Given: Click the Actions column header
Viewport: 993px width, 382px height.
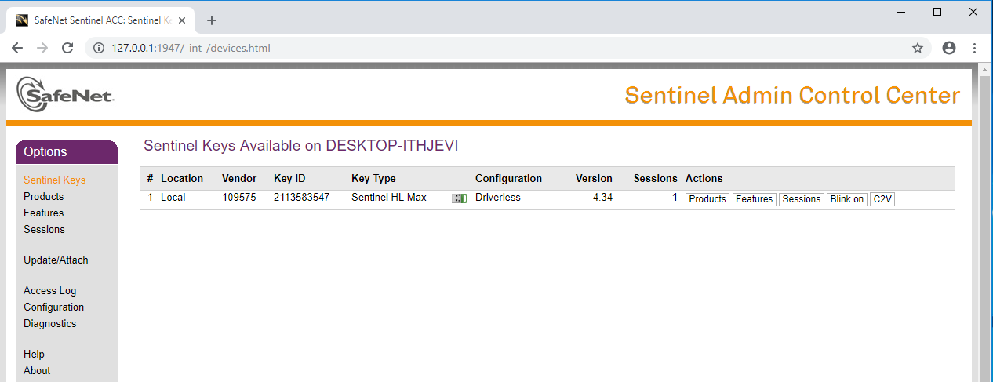Looking at the screenshot, I should 704,179.
